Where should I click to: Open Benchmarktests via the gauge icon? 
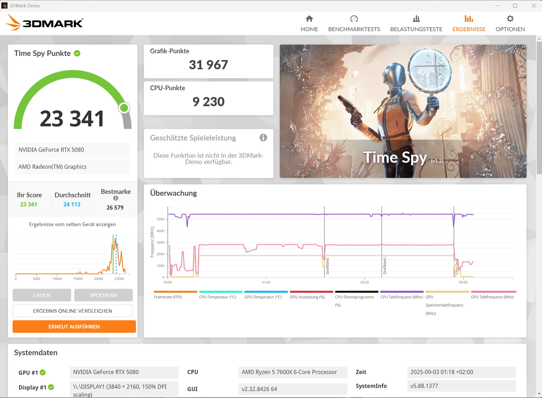(354, 19)
